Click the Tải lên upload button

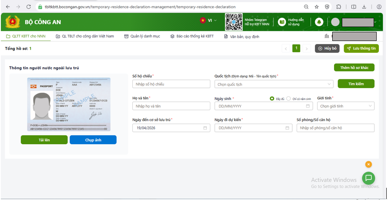coord(44,140)
